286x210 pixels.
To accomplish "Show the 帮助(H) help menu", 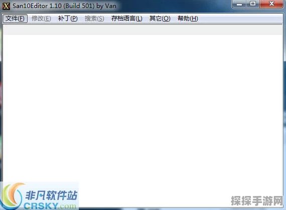I will pyautogui.click(x=188, y=18).
